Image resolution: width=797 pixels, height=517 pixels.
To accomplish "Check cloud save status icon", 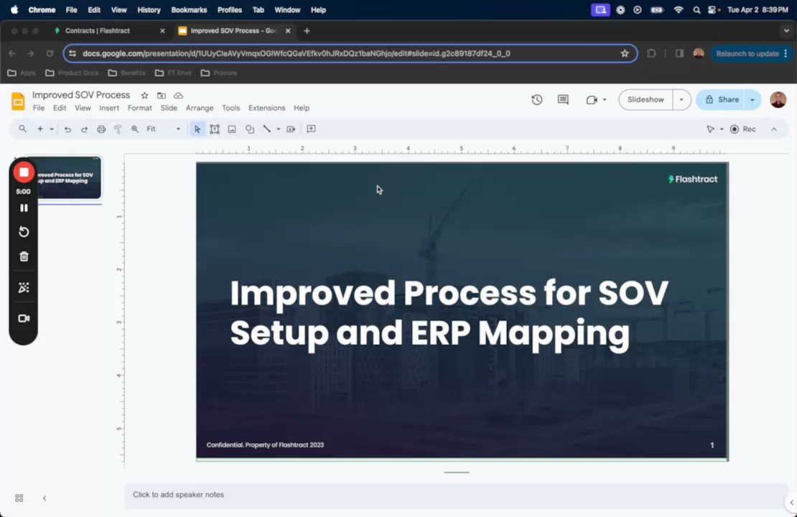I will [x=178, y=96].
